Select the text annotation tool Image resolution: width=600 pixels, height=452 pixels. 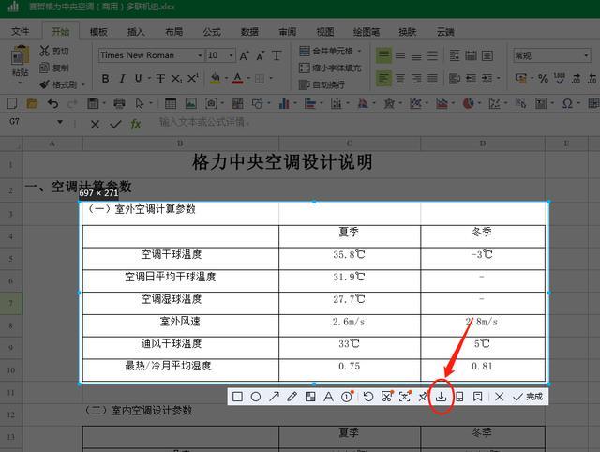(x=328, y=397)
